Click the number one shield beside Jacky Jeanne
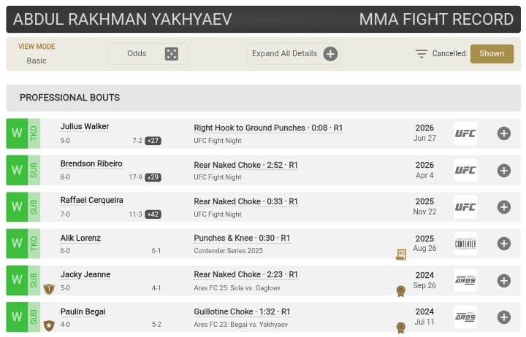Image resolution: width=526 pixels, height=337 pixels. click(x=49, y=289)
